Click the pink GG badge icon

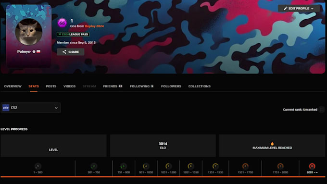coord(62,23)
